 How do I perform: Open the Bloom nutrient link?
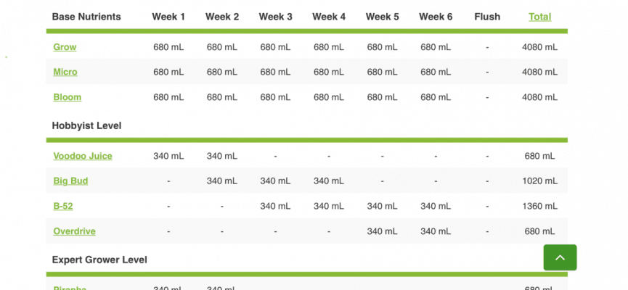coord(68,97)
